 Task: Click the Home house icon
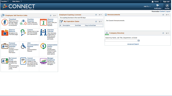click(152, 2)
